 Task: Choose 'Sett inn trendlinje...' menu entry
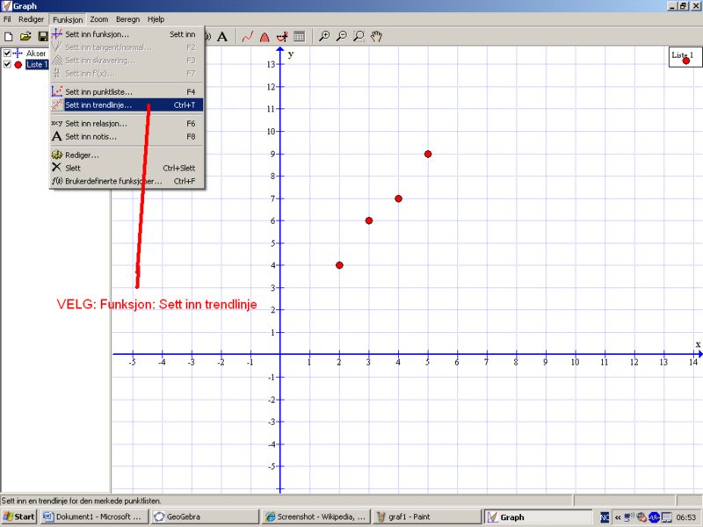point(98,105)
